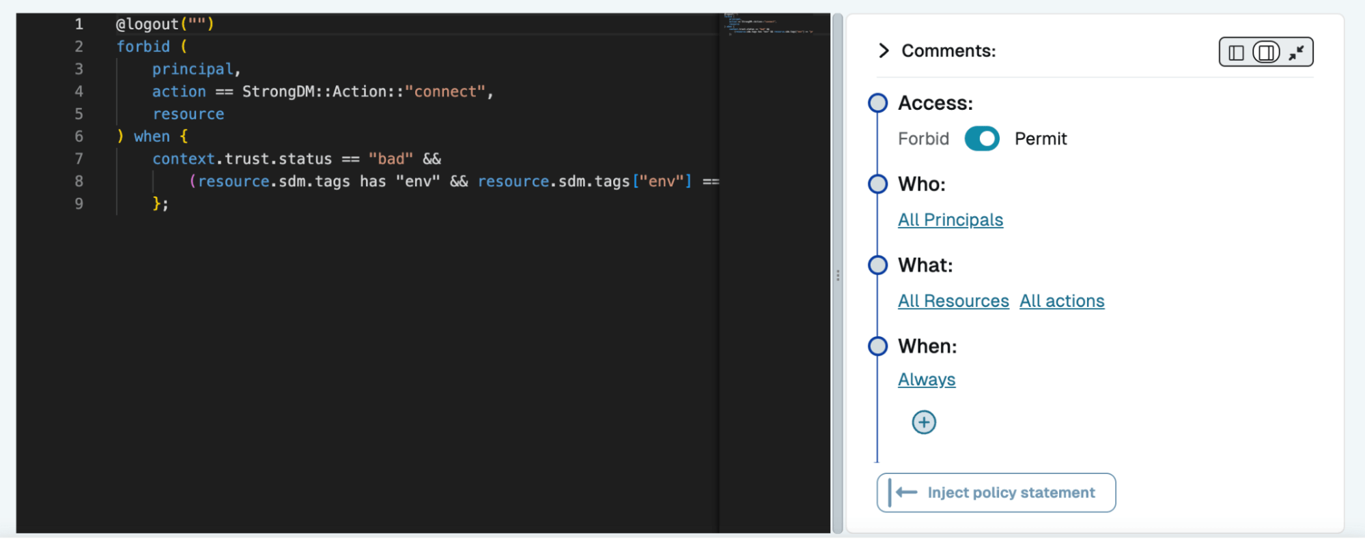Open the All Principals selector
The image size is (1365, 547).
click(950, 220)
